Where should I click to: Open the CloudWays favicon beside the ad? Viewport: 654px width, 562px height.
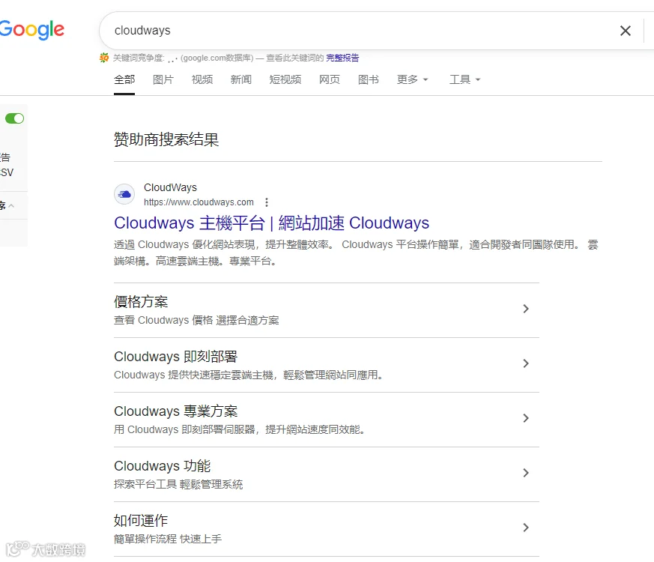coord(124,194)
